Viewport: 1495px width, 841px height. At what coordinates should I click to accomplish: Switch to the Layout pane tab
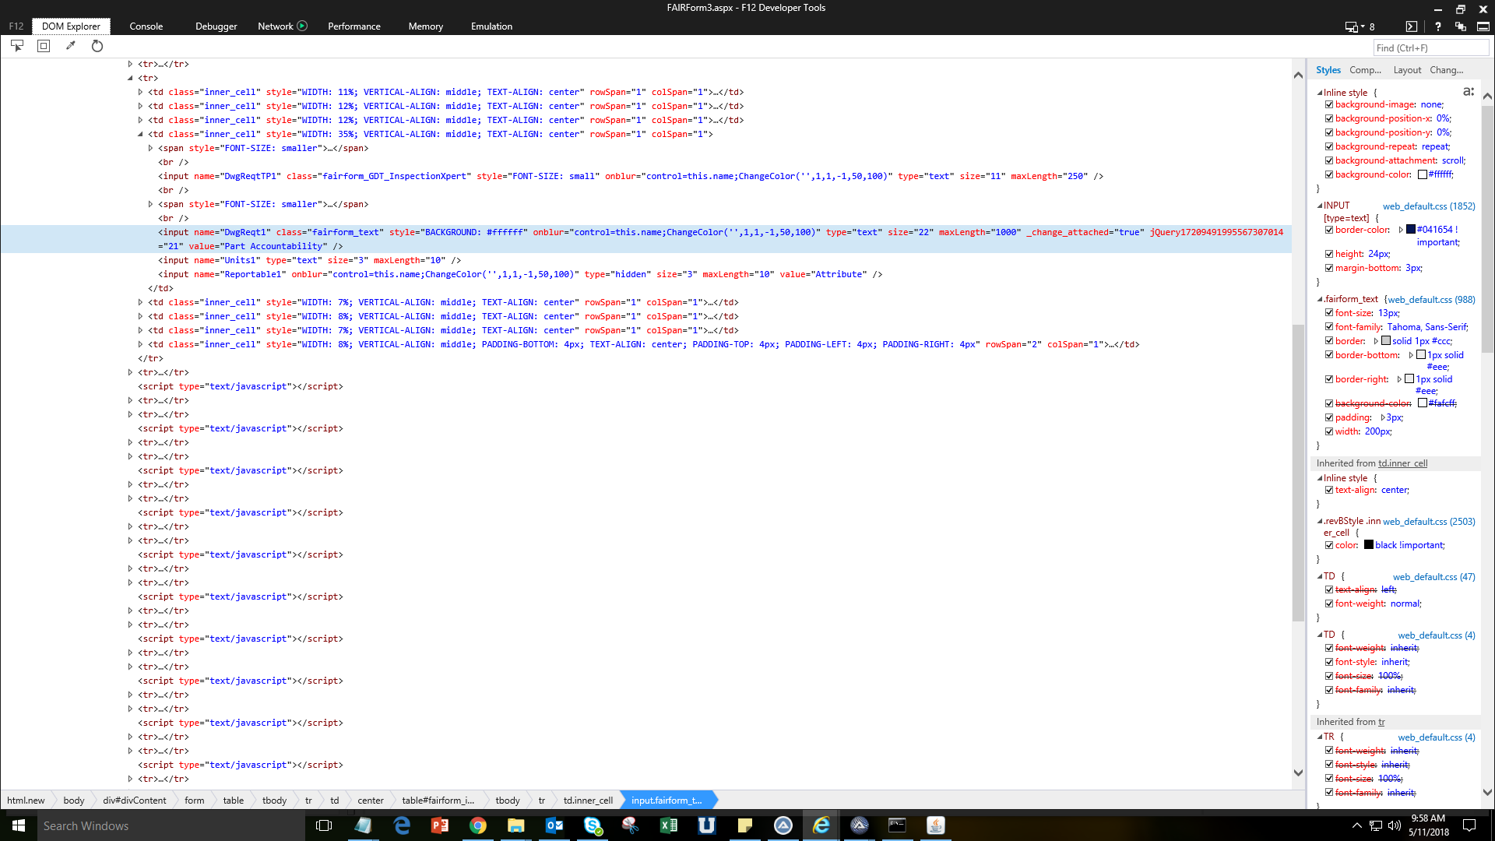1407,70
